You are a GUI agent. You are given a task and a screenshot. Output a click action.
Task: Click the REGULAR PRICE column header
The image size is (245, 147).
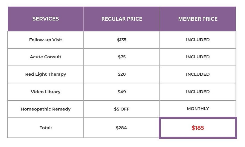[122, 19]
